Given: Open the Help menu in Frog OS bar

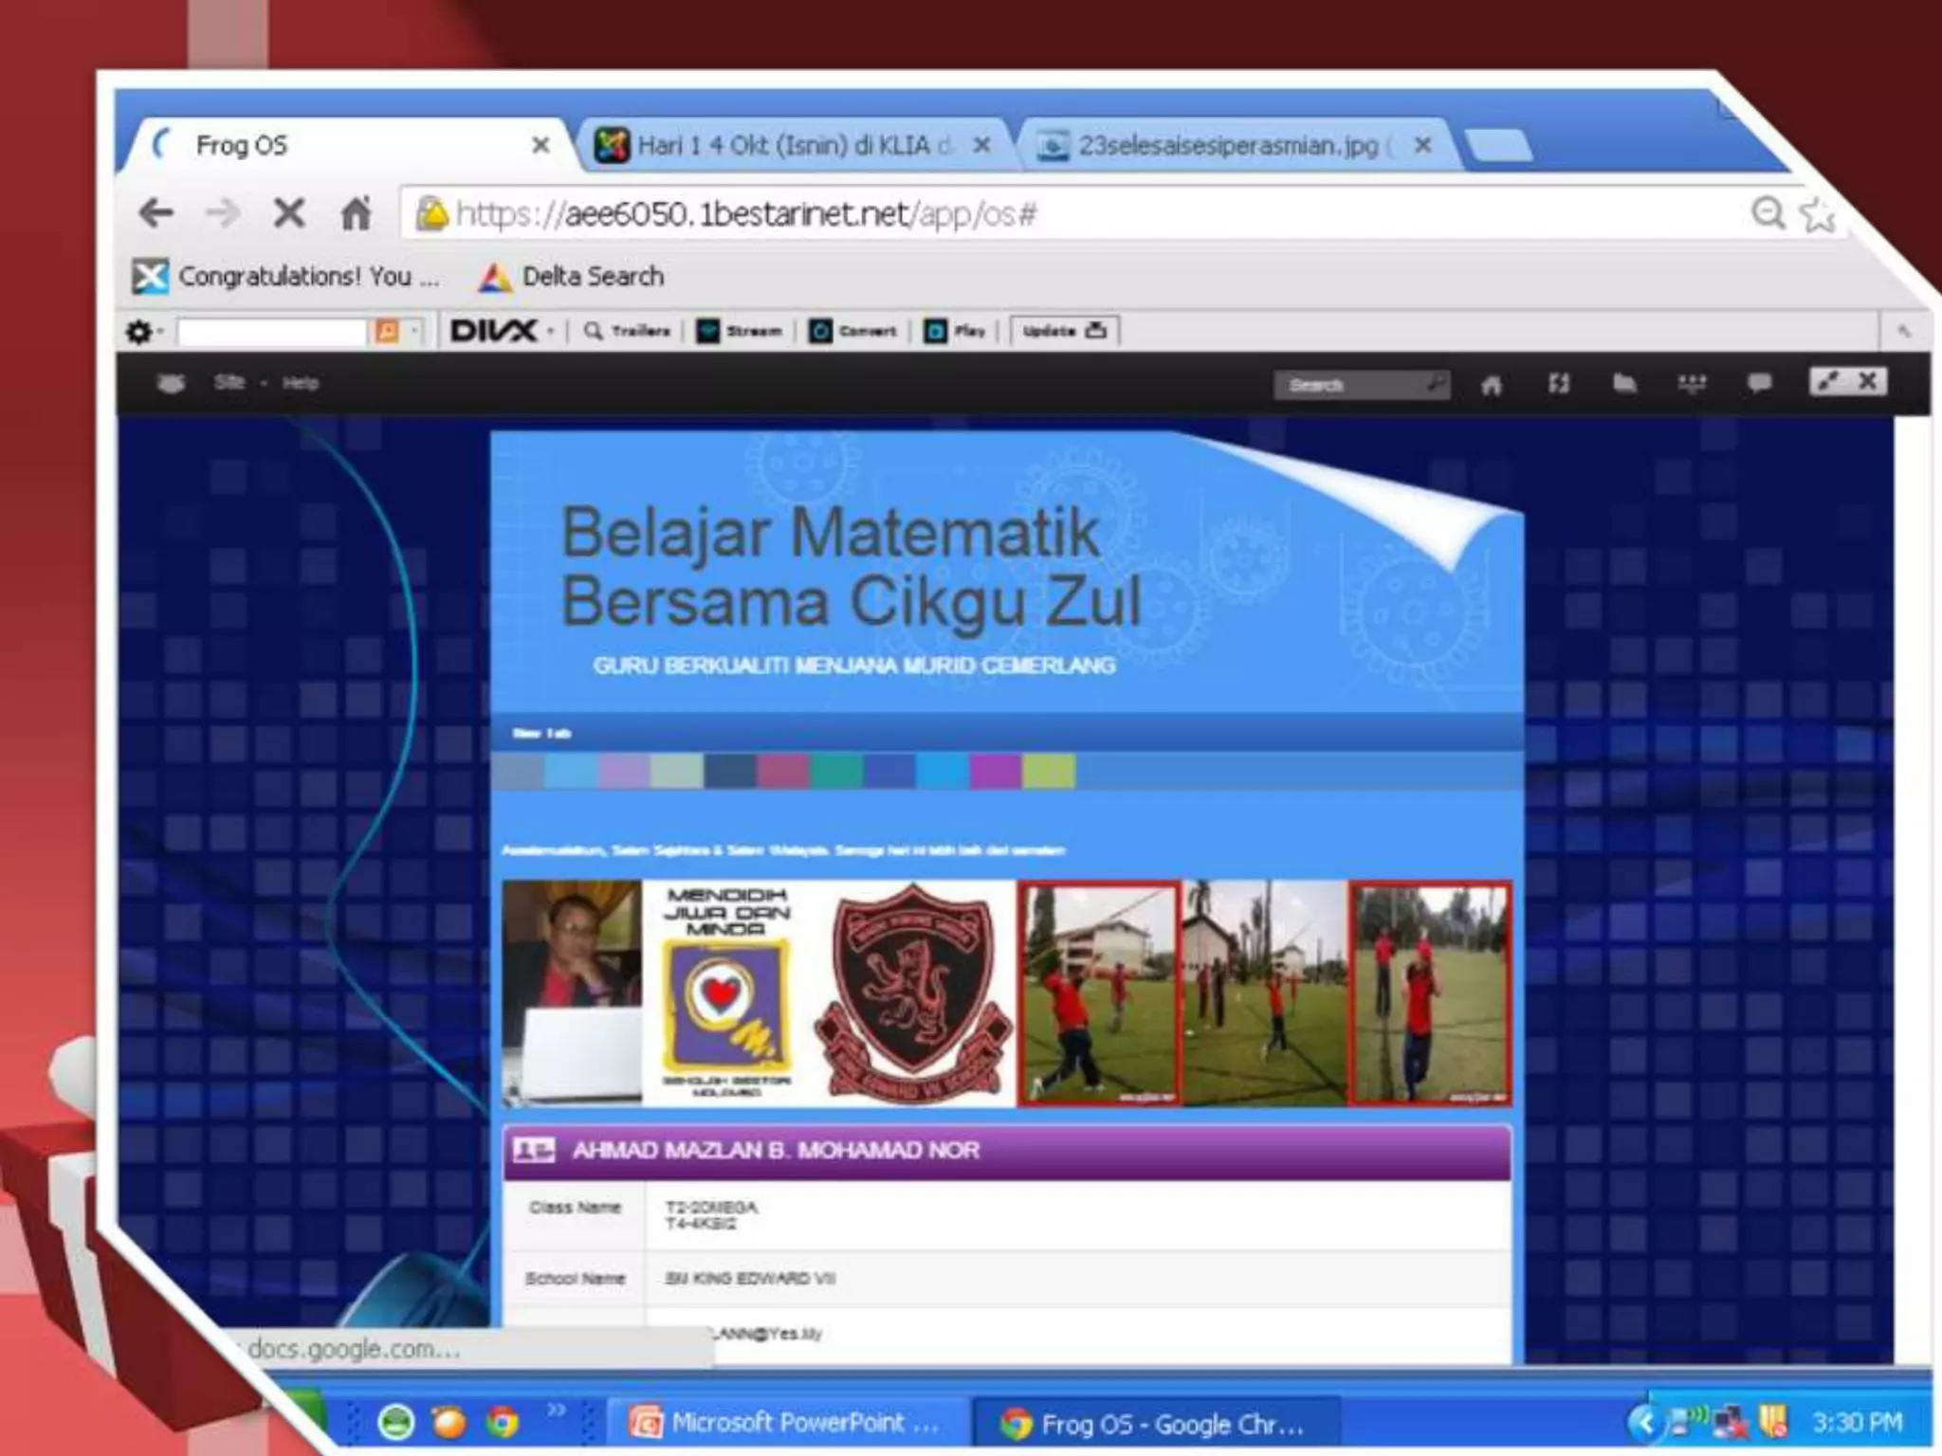Looking at the screenshot, I should 300,383.
